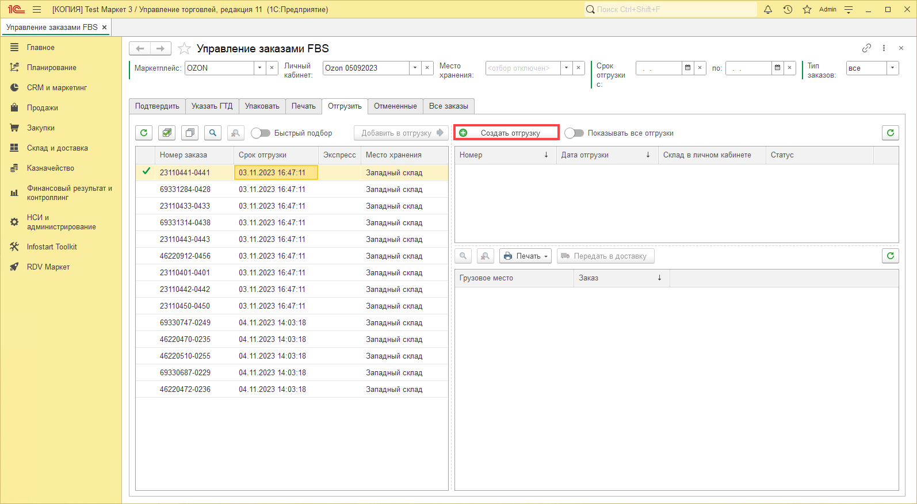
Task: Click the magnifier search icon above orders
Action: pyautogui.click(x=213, y=133)
